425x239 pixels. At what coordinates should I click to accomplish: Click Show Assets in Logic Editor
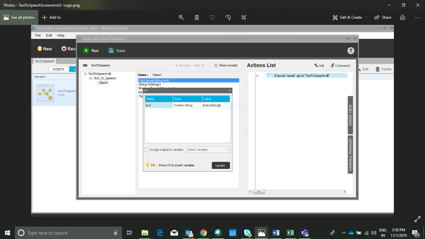coord(226,65)
